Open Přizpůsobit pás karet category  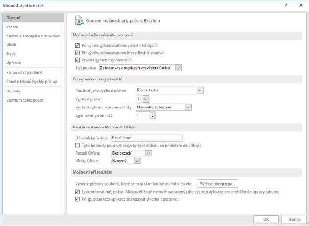tap(33, 72)
